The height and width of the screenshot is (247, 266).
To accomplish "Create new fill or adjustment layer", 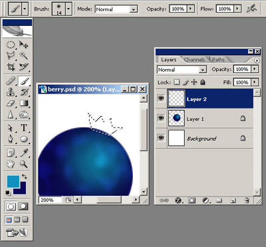I will (206, 201).
